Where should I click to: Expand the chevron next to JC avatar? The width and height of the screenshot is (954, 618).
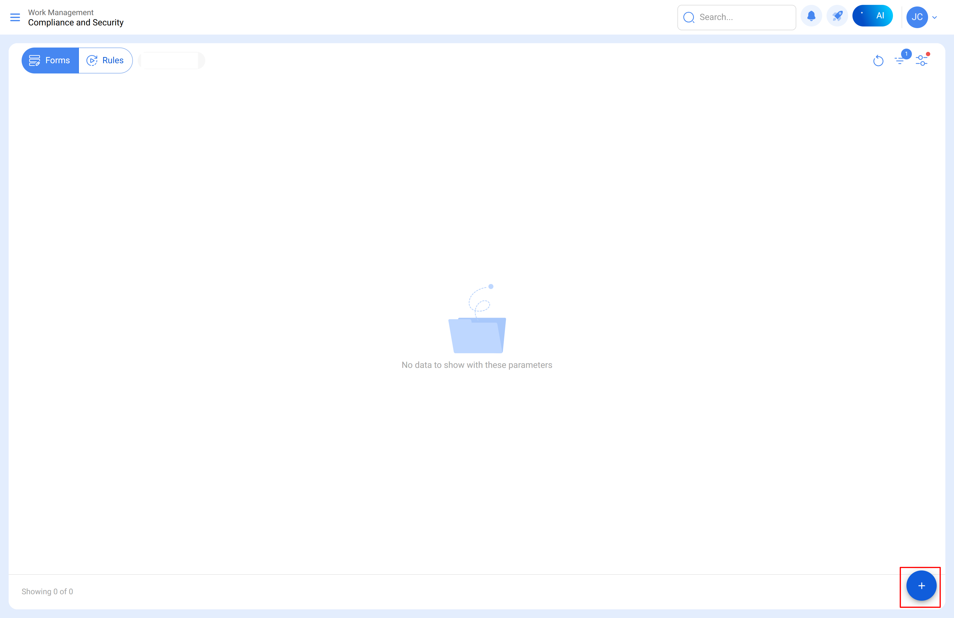click(935, 17)
